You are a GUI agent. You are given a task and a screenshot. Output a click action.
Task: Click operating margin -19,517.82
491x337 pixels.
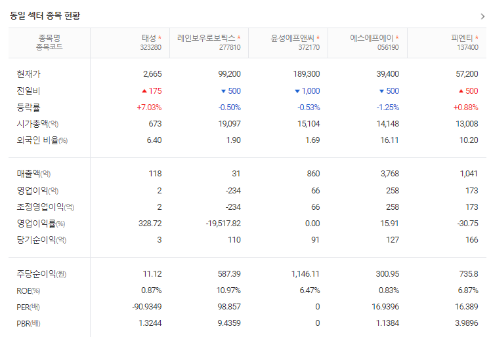[223, 224]
